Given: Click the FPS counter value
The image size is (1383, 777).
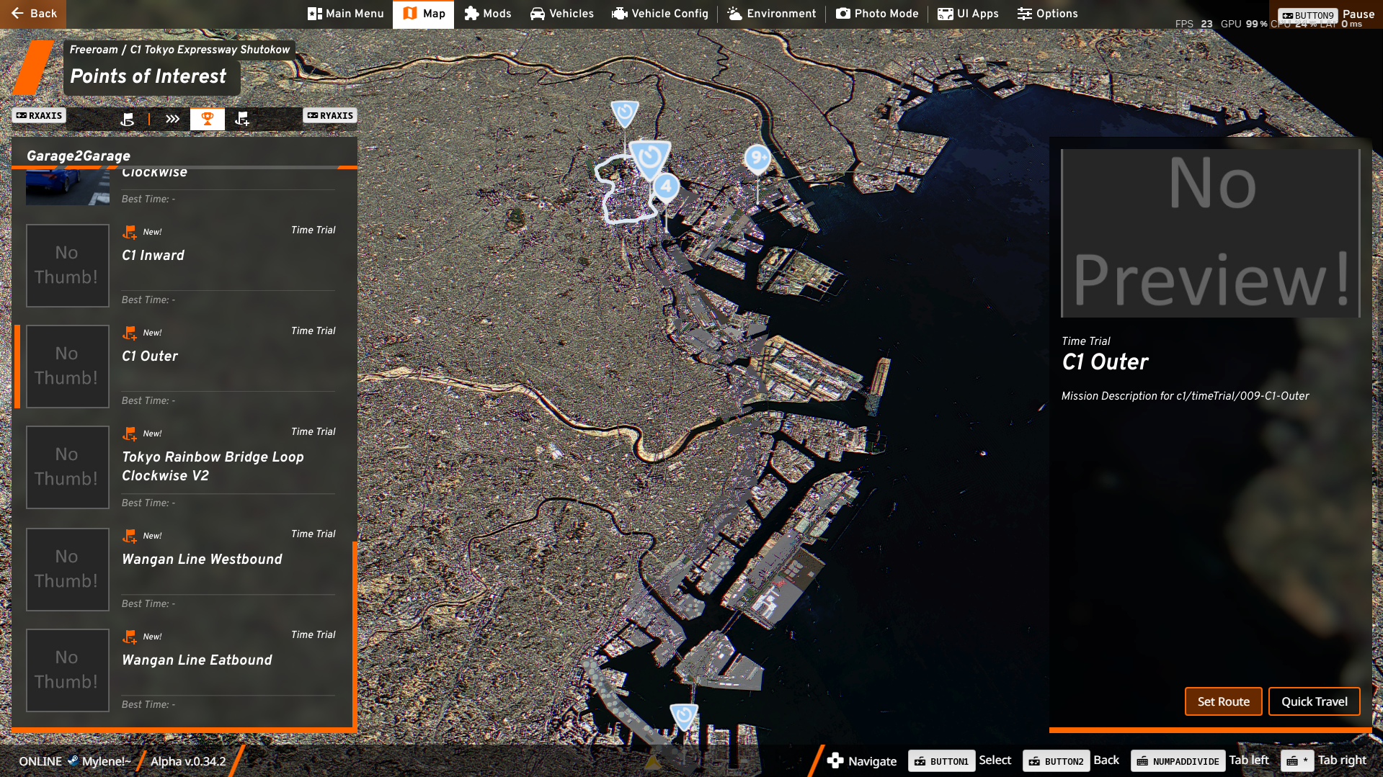Looking at the screenshot, I should 1206,24.
